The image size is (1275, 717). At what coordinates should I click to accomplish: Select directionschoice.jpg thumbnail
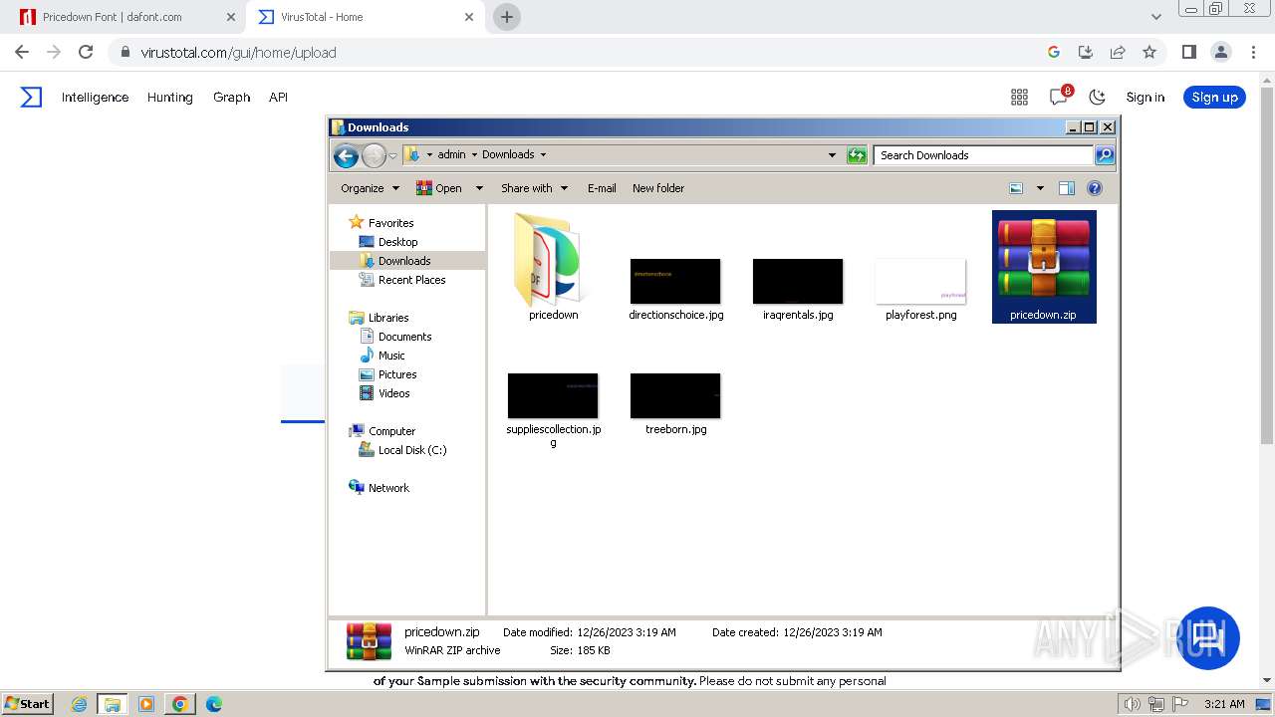pos(675,282)
